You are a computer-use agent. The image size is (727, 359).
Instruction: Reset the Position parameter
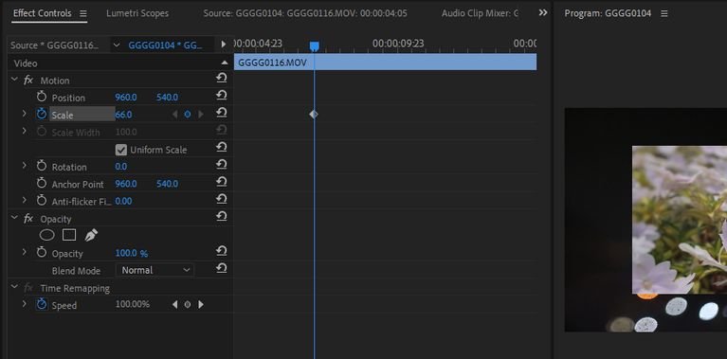[x=222, y=96]
